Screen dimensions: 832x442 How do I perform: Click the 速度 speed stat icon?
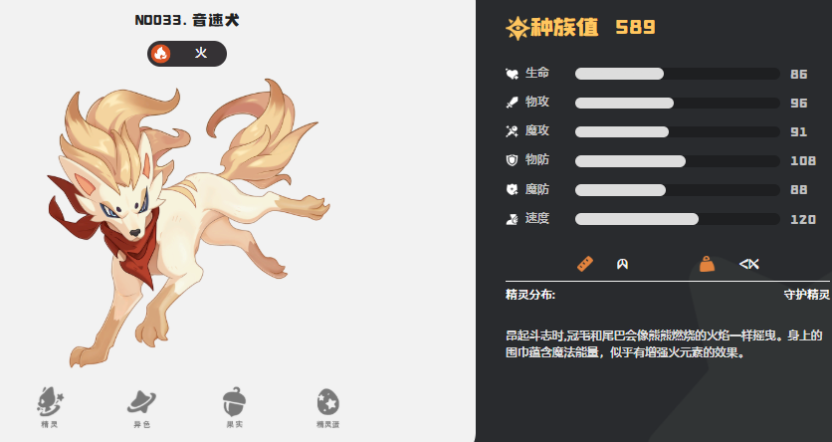tap(512, 219)
